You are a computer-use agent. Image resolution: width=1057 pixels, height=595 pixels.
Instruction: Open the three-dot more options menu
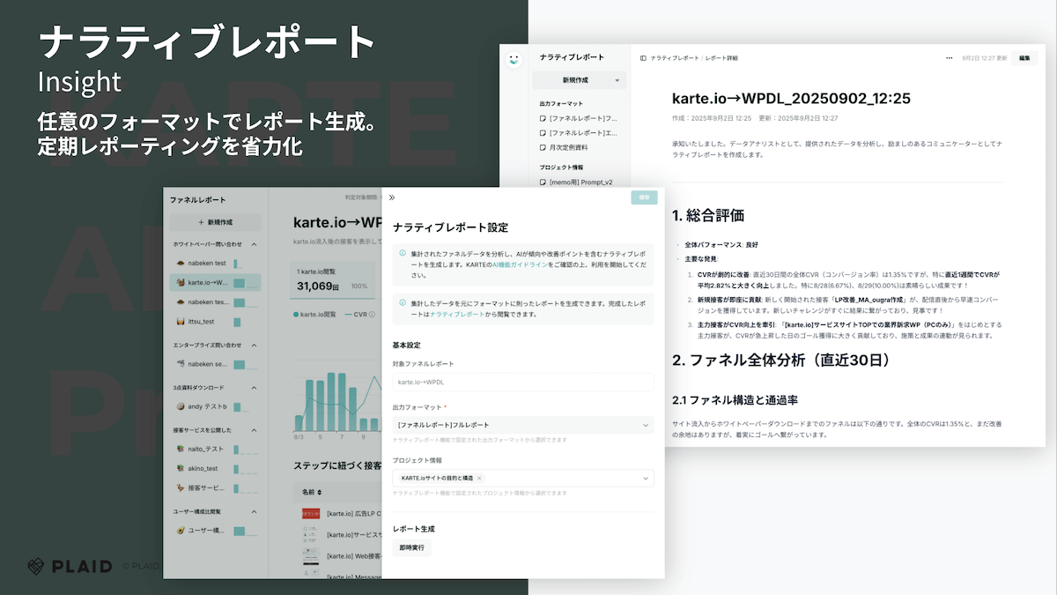click(949, 57)
